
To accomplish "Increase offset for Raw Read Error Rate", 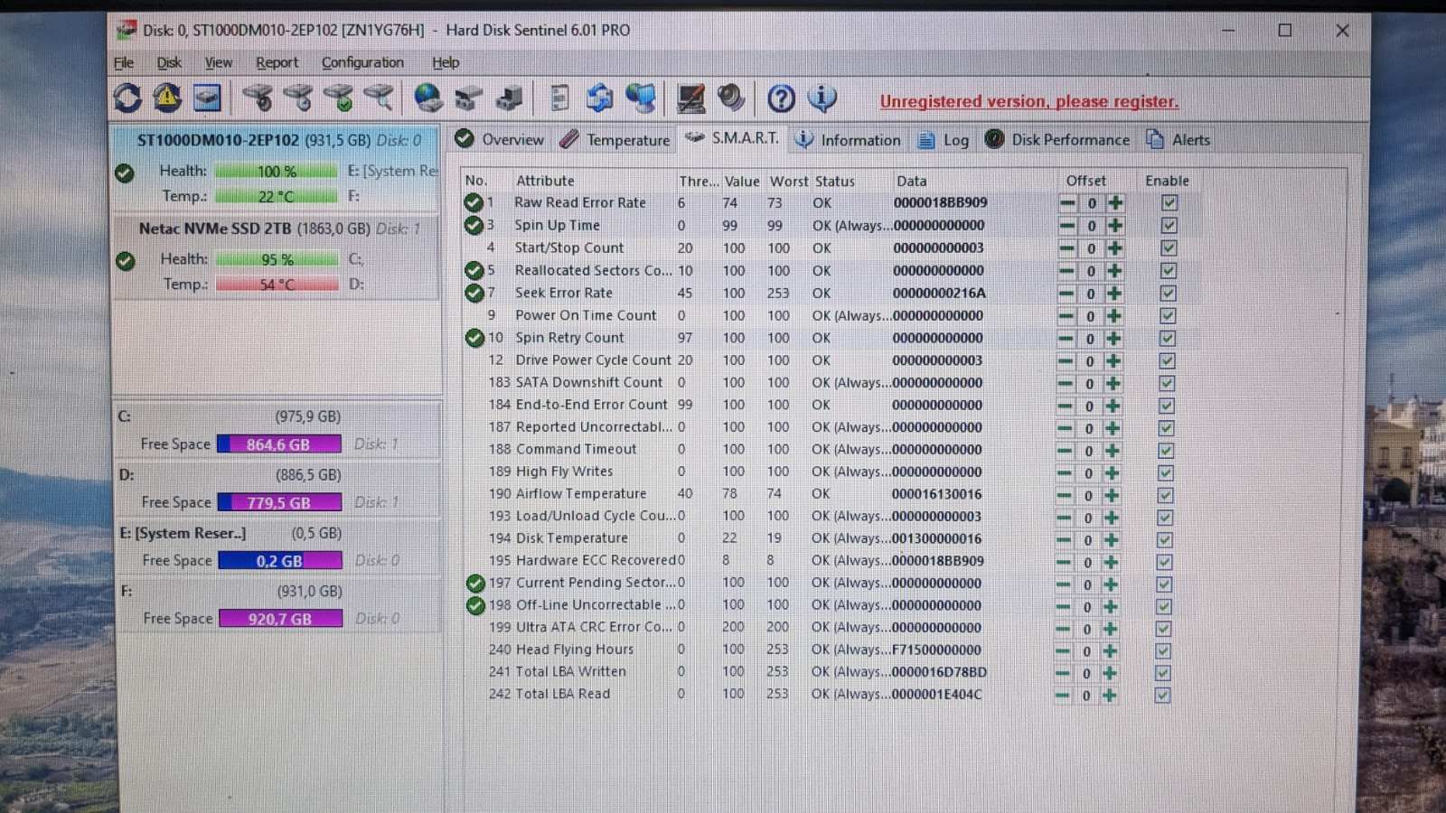I will click(1116, 203).
